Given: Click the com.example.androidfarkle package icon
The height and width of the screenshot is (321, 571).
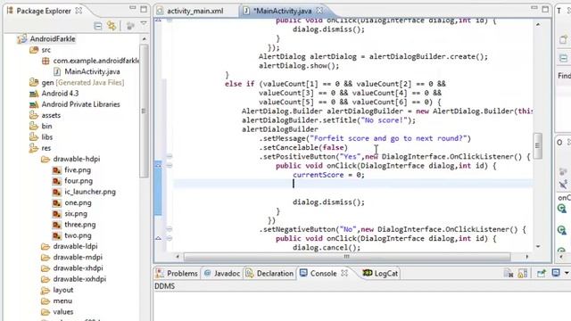Looking at the screenshot, I should [46, 61].
